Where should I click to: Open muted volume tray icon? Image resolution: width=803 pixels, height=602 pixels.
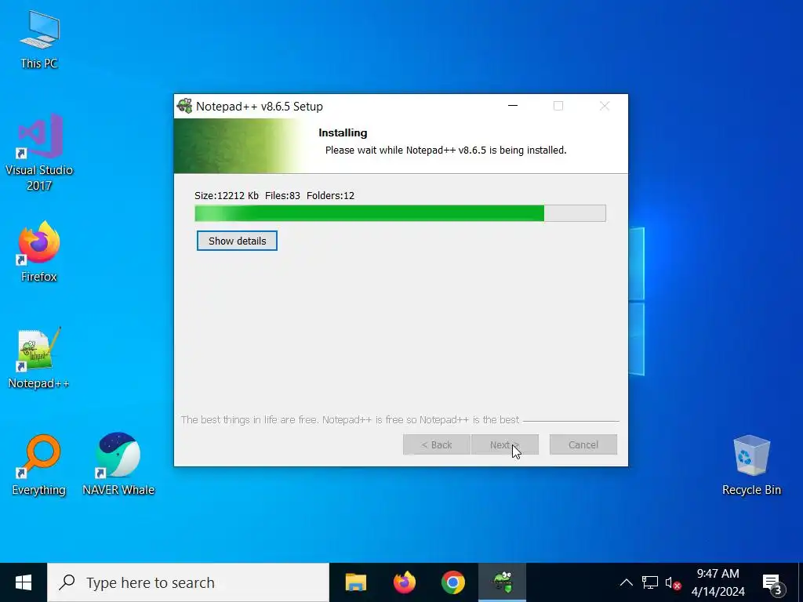click(x=673, y=583)
